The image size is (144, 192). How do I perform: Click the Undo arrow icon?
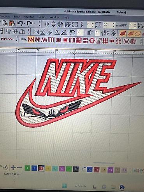pyautogui.click(x=20, y=24)
